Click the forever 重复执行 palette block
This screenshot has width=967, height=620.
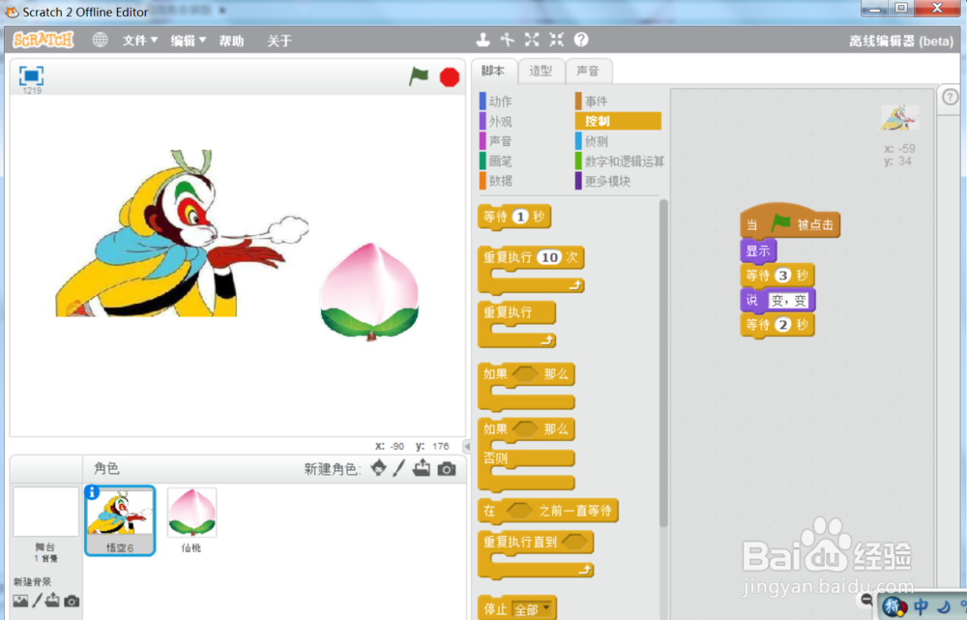[516, 324]
